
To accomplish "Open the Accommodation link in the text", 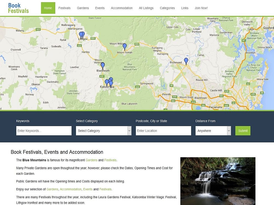I will 71,189.
